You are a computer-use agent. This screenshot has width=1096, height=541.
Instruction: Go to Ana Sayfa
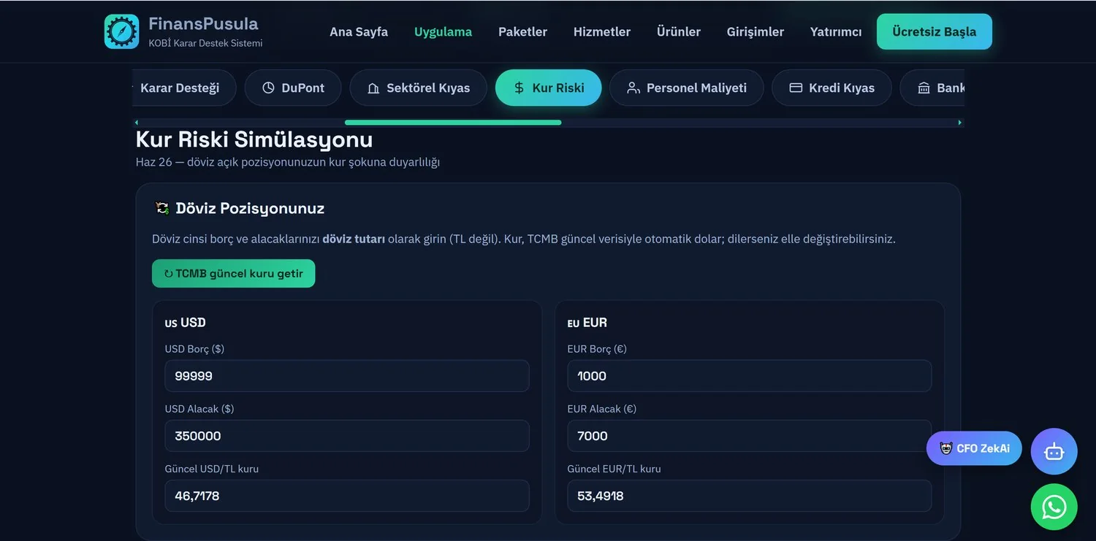point(359,31)
